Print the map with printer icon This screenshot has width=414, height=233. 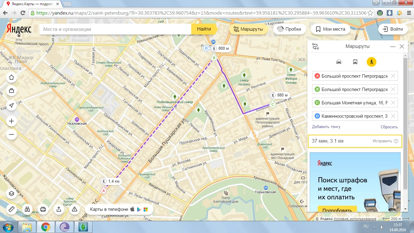point(43,209)
